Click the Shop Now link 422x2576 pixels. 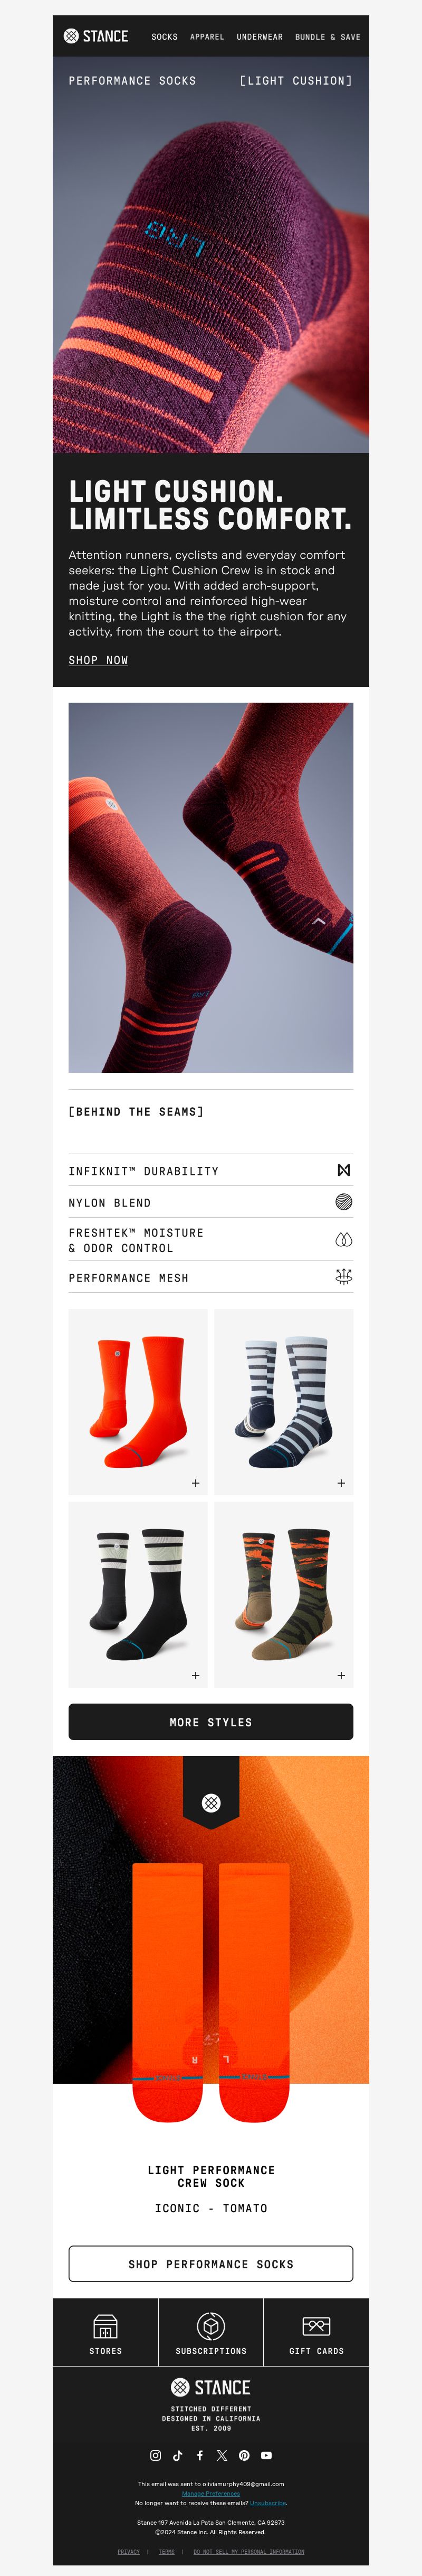[98, 660]
